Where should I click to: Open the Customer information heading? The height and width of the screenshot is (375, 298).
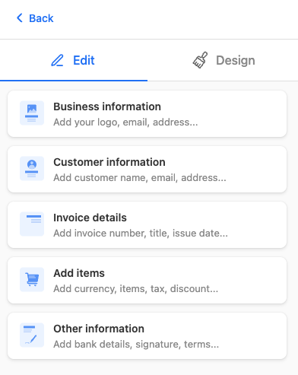(x=109, y=162)
